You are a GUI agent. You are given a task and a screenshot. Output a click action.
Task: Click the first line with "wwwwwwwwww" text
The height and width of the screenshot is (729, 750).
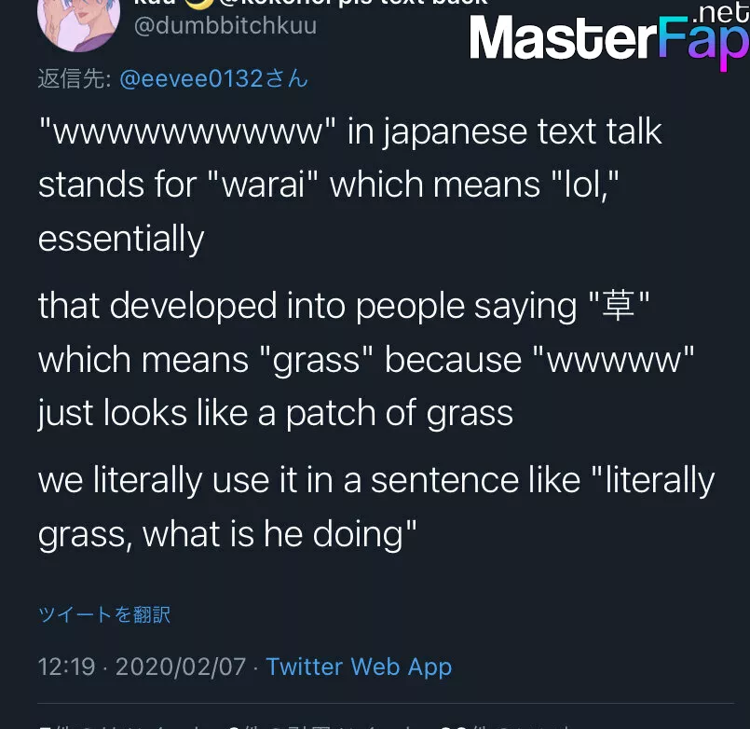click(350, 131)
